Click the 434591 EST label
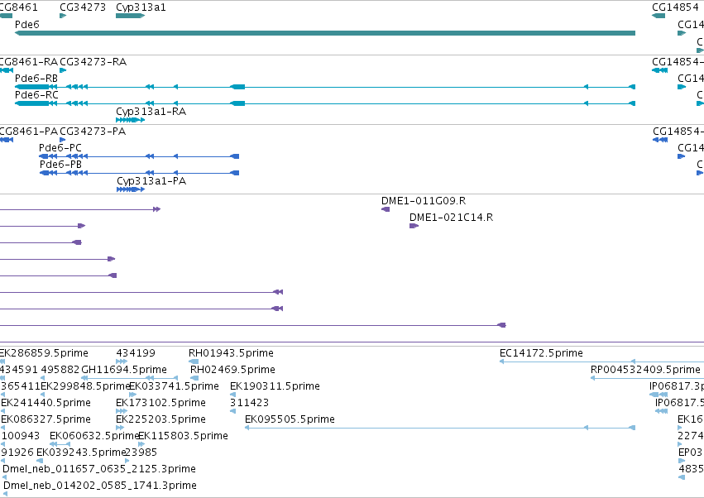The width and height of the screenshot is (704, 498). click(19, 370)
